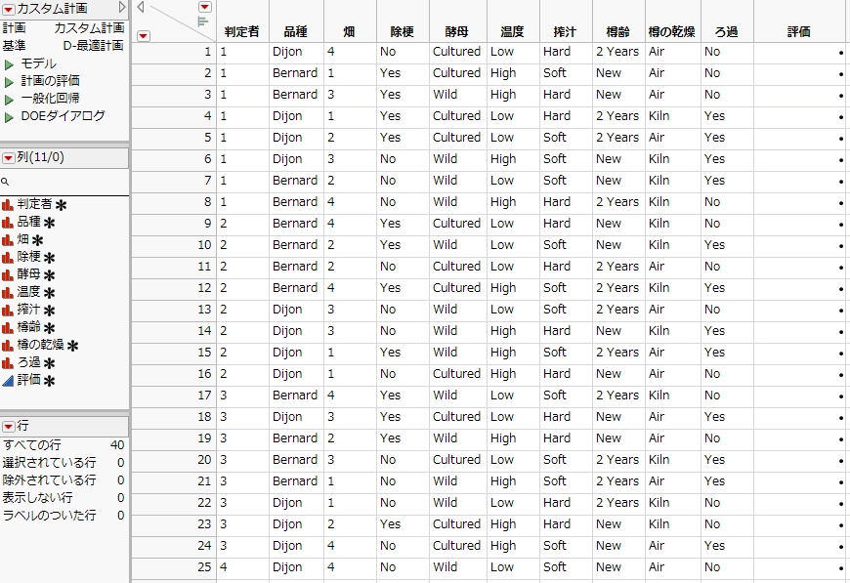The width and height of the screenshot is (850, 583).
Task: Select the 除梗 column in the list
Action: tap(28, 256)
